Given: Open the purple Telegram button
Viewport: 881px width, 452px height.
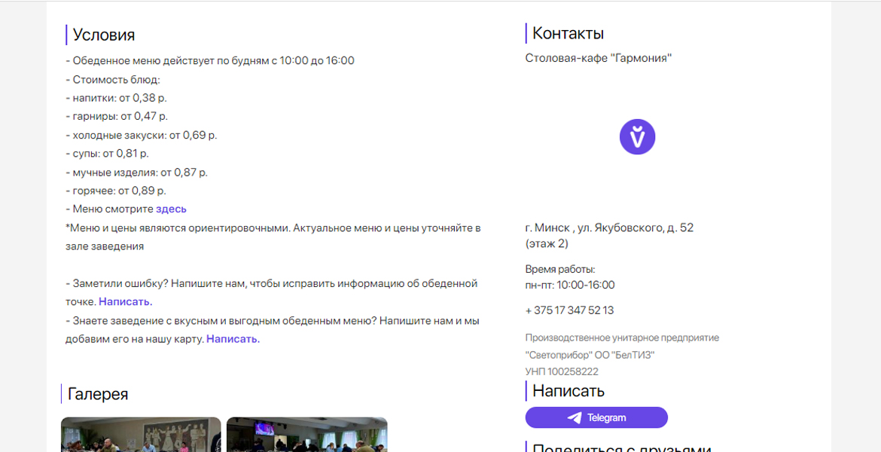Looking at the screenshot, I should pyautogui.click(x=596, y=417).
